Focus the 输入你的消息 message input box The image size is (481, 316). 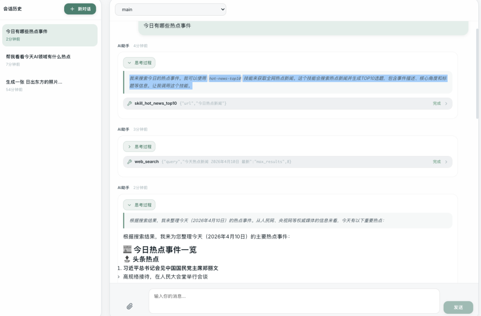click(294, 301)
